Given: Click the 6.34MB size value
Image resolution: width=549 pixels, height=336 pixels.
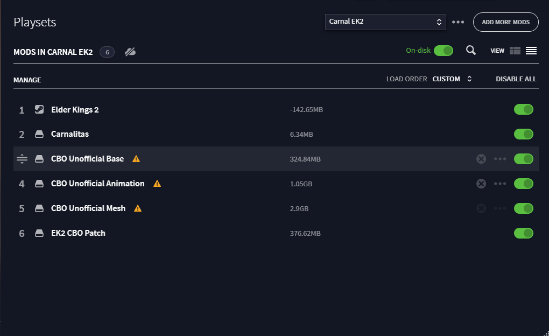Looking at the screenshot, I should 301,135.
